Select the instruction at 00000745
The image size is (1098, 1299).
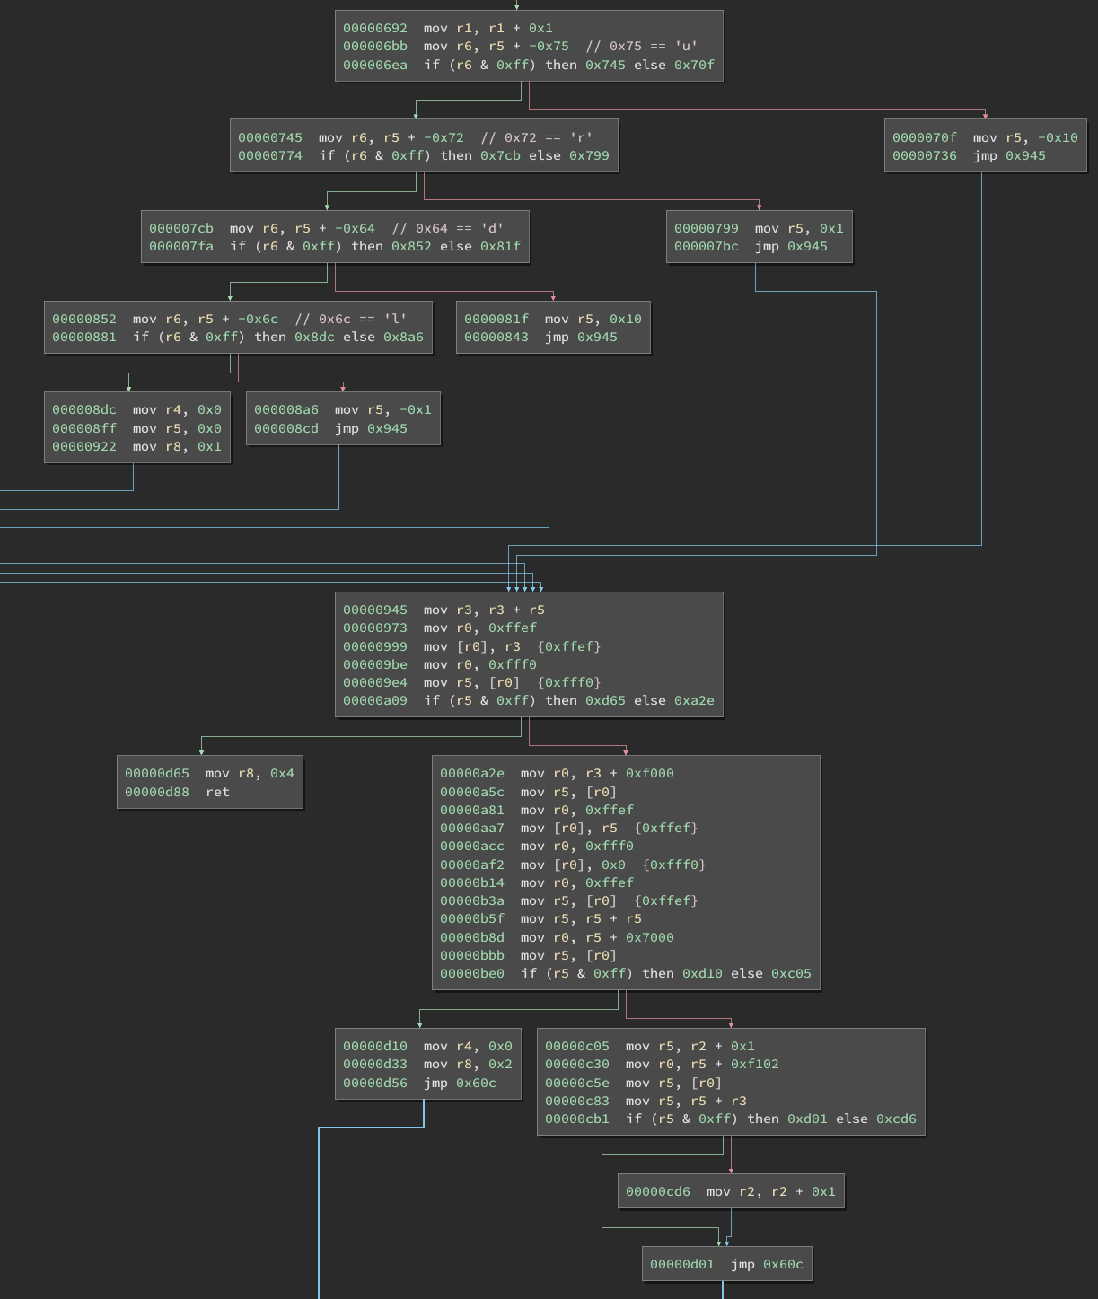[x=415, y=137]
